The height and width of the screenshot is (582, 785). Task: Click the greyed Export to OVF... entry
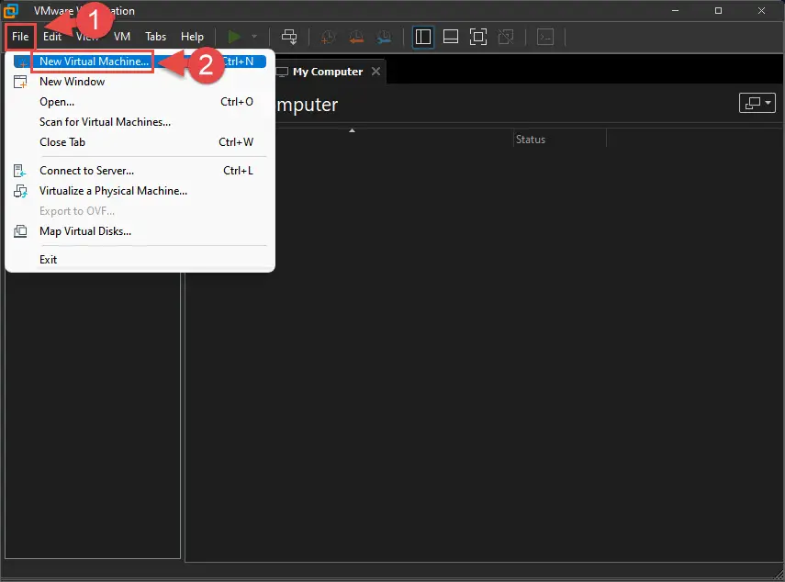pyautogui.click(x=140, y=211)
